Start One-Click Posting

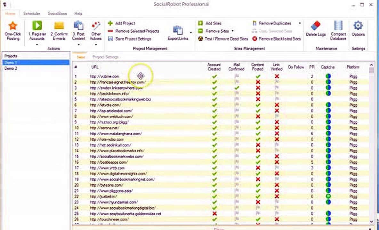pyautogui.click(x=13, y=31)
